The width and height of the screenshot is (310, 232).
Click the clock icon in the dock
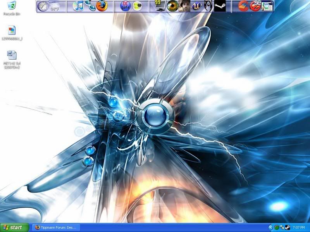pyautogui.click(x=43, y=6)
